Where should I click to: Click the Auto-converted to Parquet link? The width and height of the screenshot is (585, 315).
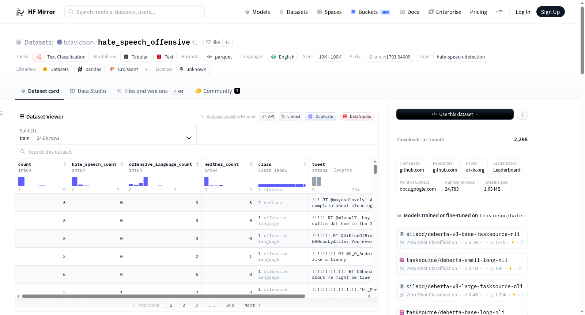(231, 117)
